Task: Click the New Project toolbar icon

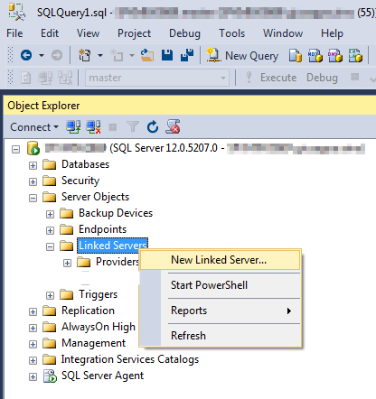Action: 84,56
